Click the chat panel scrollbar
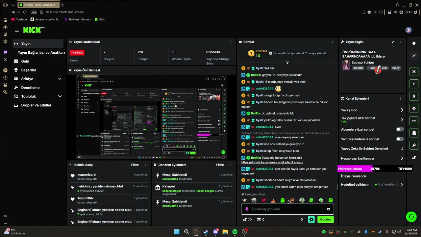421x237 pixels. [x=337, y=187]
